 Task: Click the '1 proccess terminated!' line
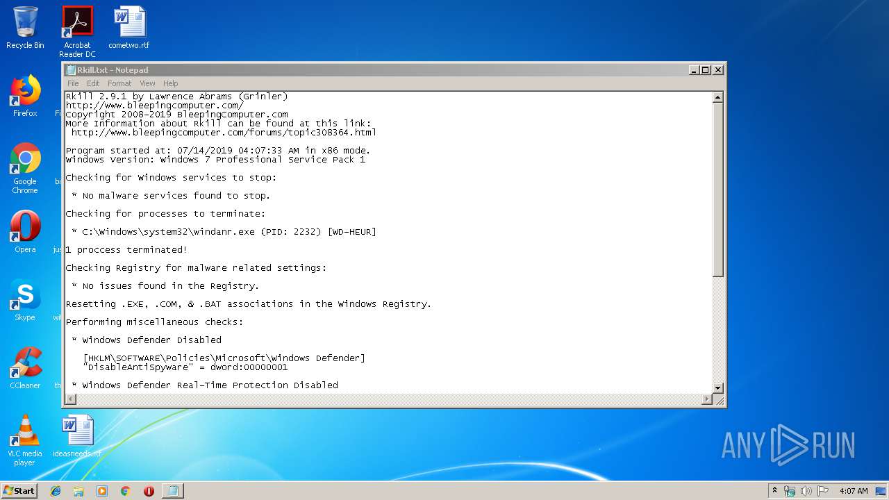click(x=126, y=250)
